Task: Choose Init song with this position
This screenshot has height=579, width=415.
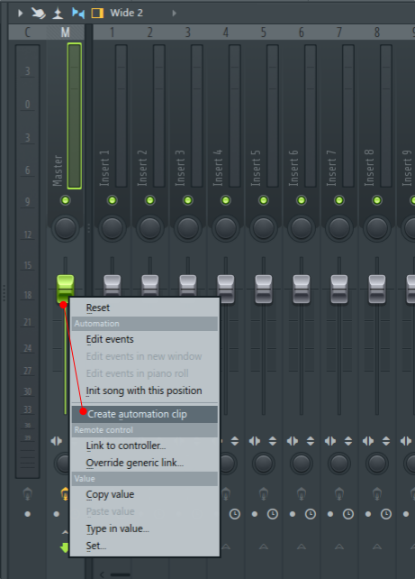Action: [x=144, y=391]
